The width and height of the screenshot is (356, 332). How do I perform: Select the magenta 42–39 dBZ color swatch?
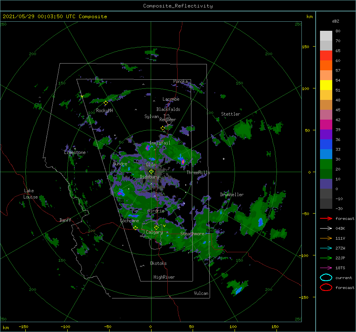(326, 125)
